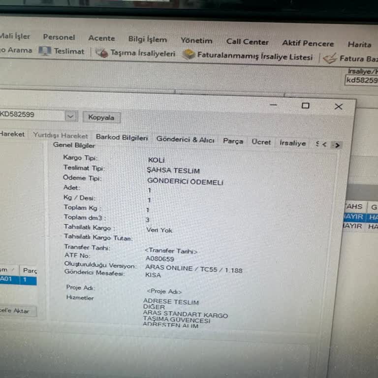Image resolution: width=378 pixels, height=378 pixels.
Task: Open the Call Center menu
Action: click(x=248, y=42)
